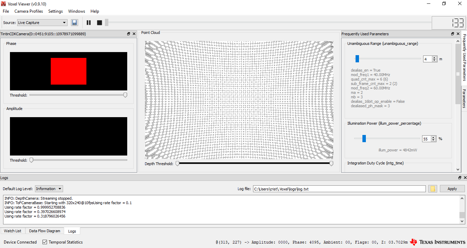Pause the live capture stream

click(x=88, y=23)
